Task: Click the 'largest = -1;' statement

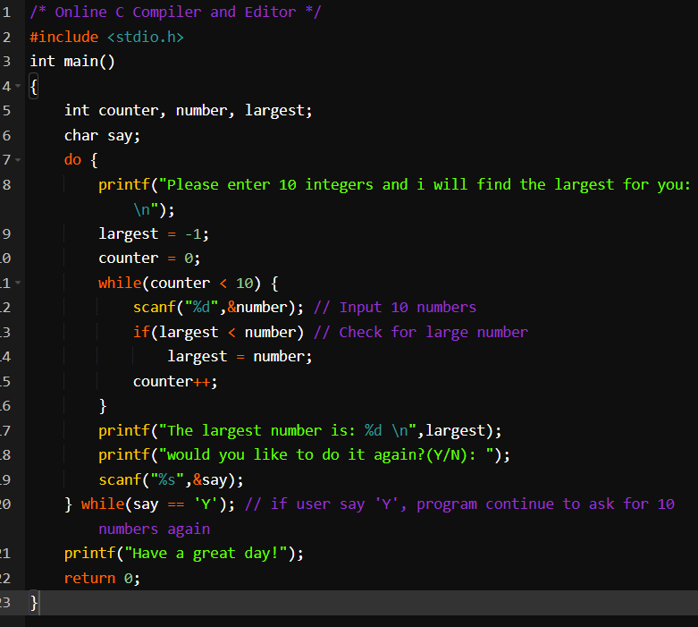Action: click(154, 233)
